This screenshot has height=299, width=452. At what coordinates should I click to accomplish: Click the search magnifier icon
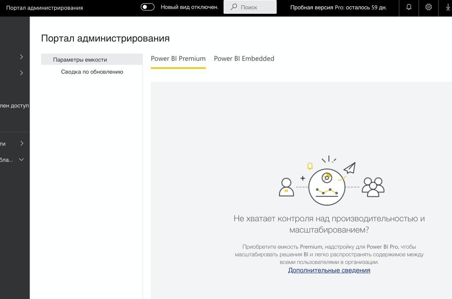tap(234, 7)
